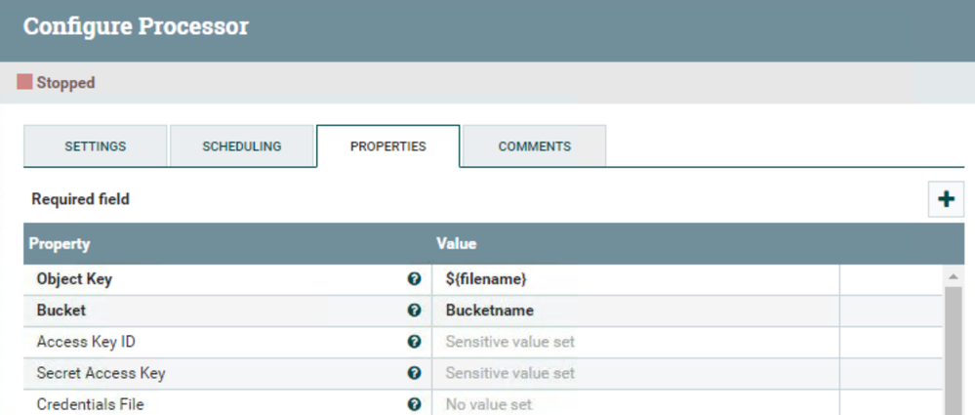Show help for Credentials File property
Image resolution: width=975 pixels, height=415 pixels.
414,404
